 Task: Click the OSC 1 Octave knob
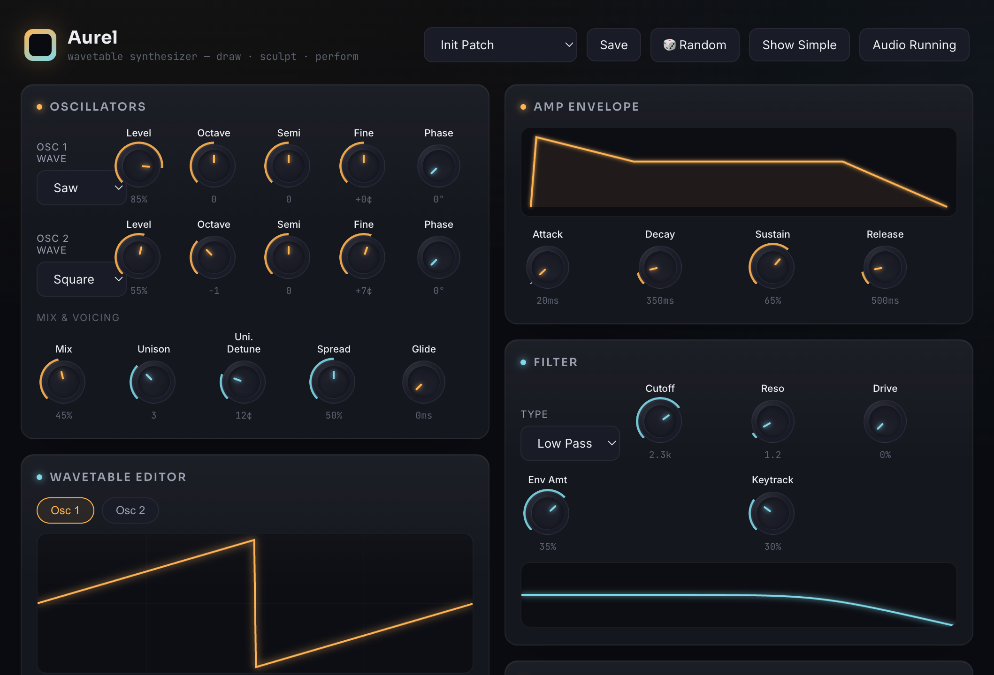[x=214, y=166]
